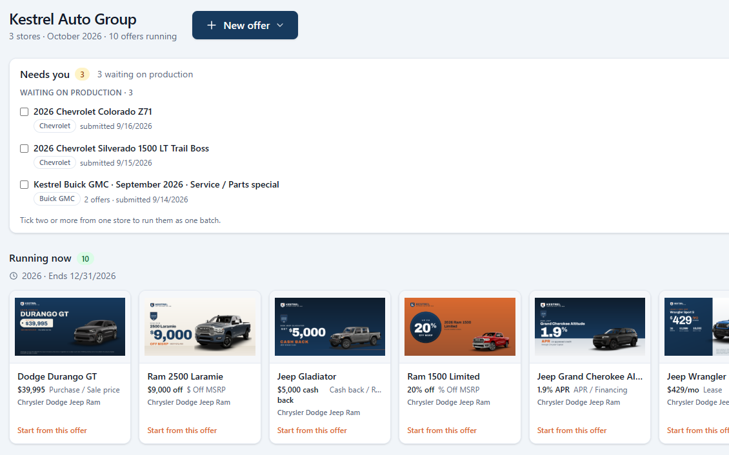Click the plus icon in New offer
This screenshot has width=729, height=455.
[212, 25]
